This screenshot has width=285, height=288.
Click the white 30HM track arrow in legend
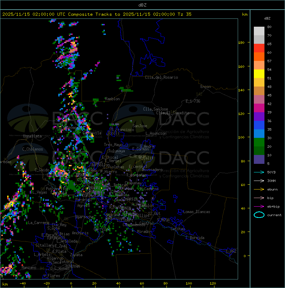pos(259,181)
